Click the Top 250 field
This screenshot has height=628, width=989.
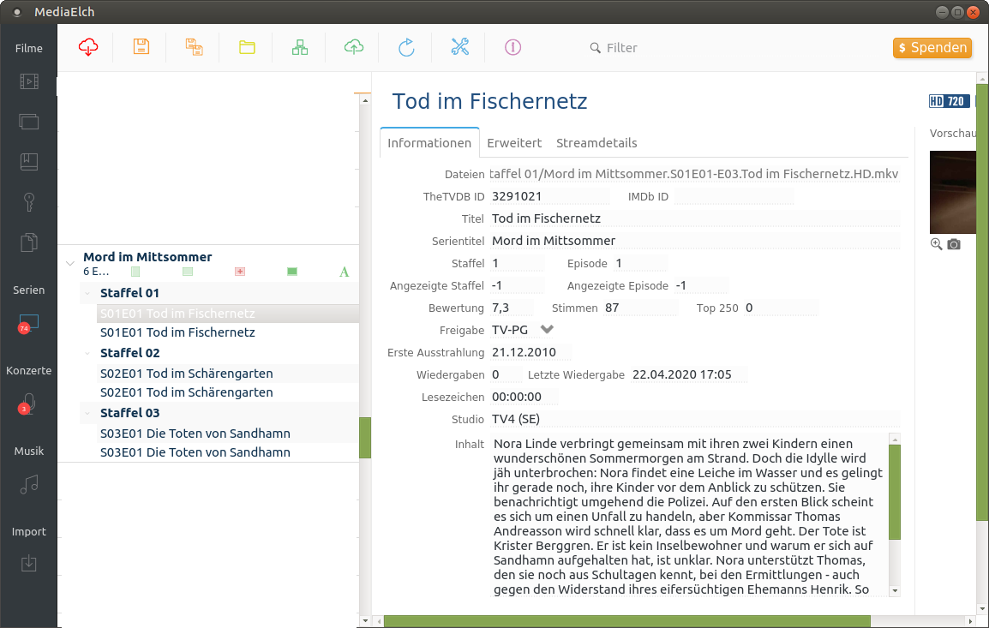(x=781, y=308)
